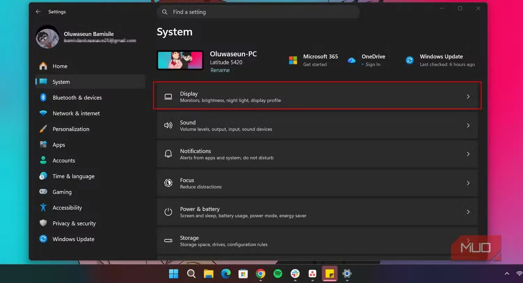Open Windows Update from the sidebar
The image size is (523, 283).
(91, 239)
